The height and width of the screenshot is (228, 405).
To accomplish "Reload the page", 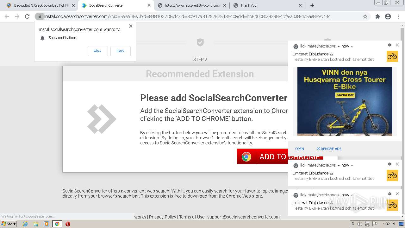I will pyautogui.click(x=27, y=16).
